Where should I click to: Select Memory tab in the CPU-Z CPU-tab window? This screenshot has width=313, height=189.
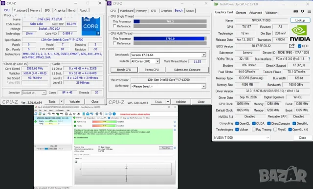(35, 10)
